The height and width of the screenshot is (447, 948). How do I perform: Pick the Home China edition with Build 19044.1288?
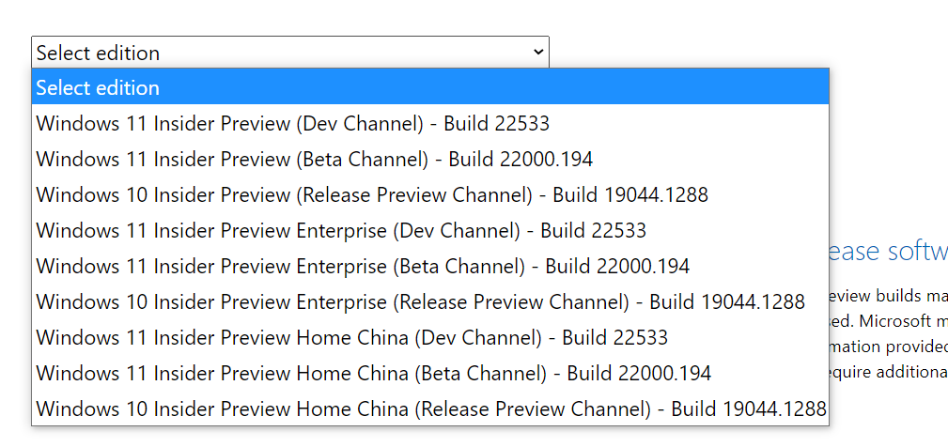click(430, 408)
